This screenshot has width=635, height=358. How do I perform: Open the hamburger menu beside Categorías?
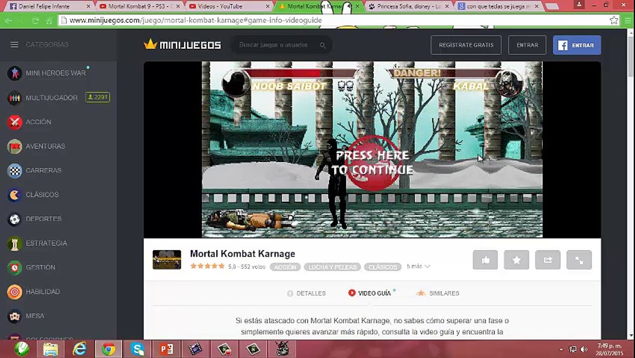click(14, 45)
